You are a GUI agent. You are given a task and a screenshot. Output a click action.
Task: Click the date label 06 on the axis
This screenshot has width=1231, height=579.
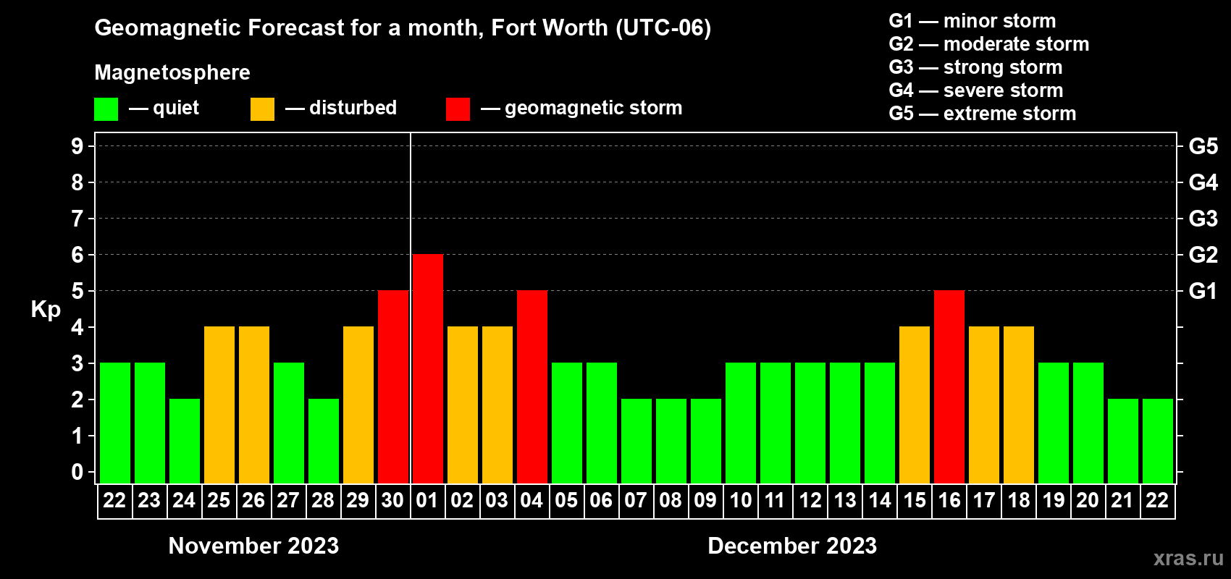click(601, 500)
